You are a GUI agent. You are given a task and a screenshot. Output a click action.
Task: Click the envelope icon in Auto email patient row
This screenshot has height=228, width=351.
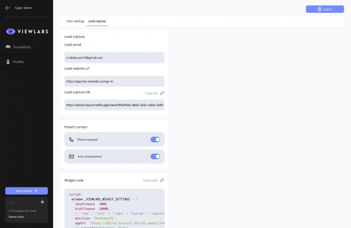tap(71, 156)
